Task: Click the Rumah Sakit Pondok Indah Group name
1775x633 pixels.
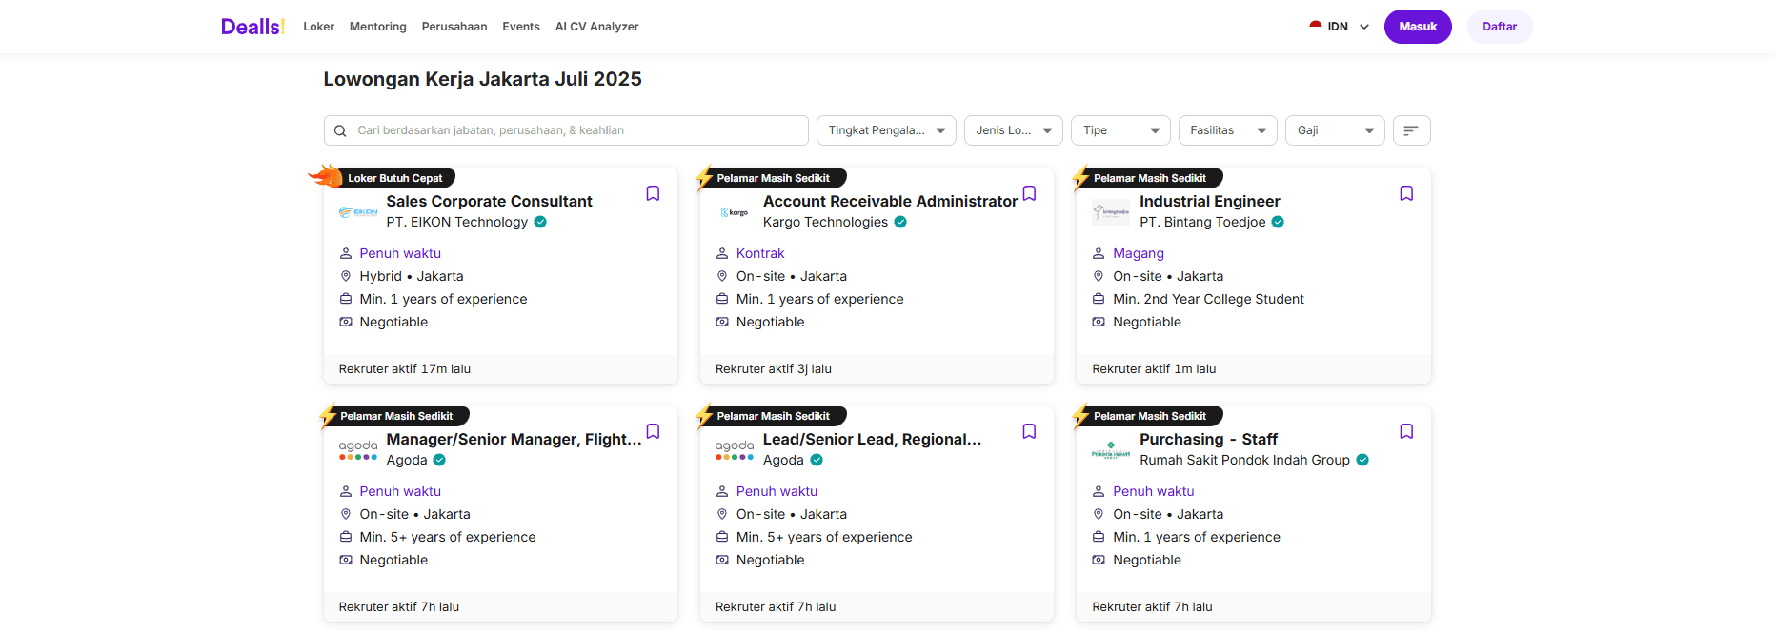Action: 1244,460
